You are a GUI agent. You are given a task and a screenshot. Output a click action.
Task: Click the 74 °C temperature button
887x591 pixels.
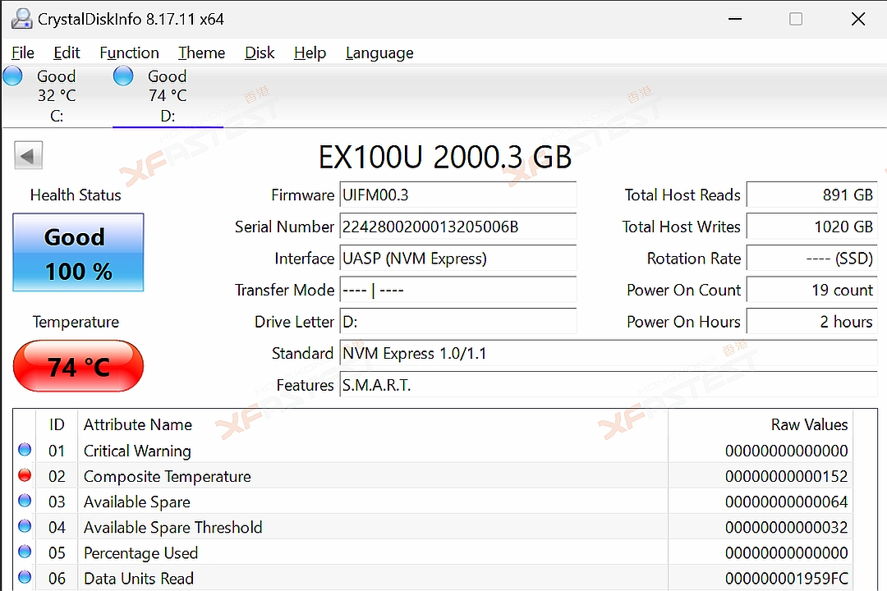click(x=78, y=366)
